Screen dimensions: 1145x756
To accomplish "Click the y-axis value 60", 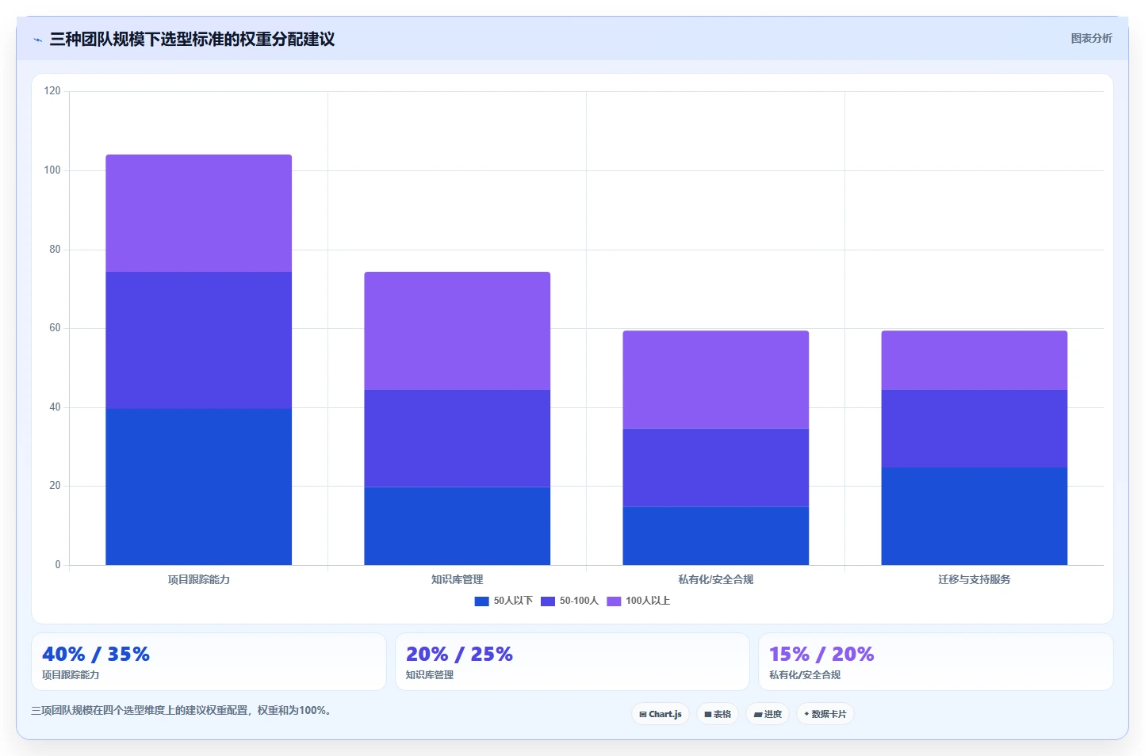I will pyautogui.click(x=55, y=328).
